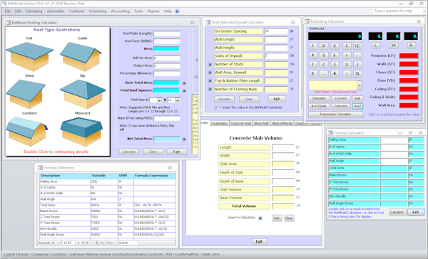Click the red Floor (YD) bar

coord(408,80)
